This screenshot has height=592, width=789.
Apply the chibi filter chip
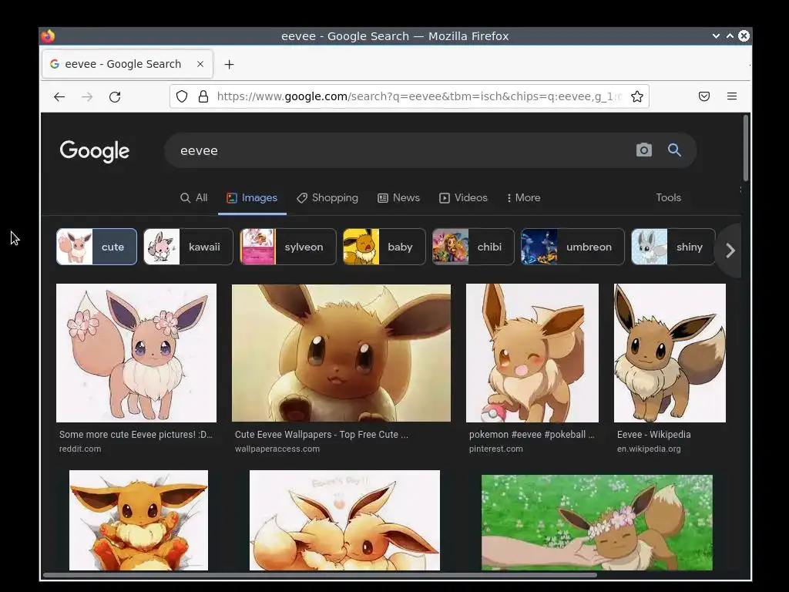(x=473, y=247)
